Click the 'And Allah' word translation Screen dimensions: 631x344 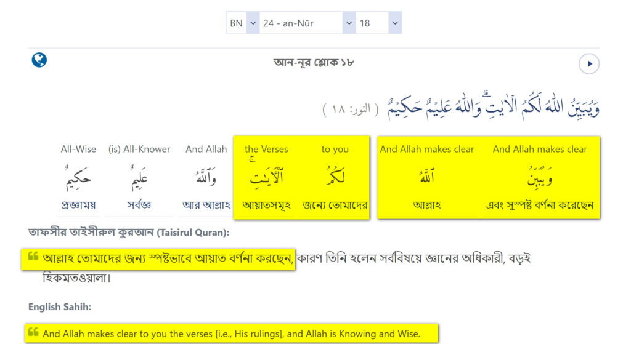(x=206, y=149)
